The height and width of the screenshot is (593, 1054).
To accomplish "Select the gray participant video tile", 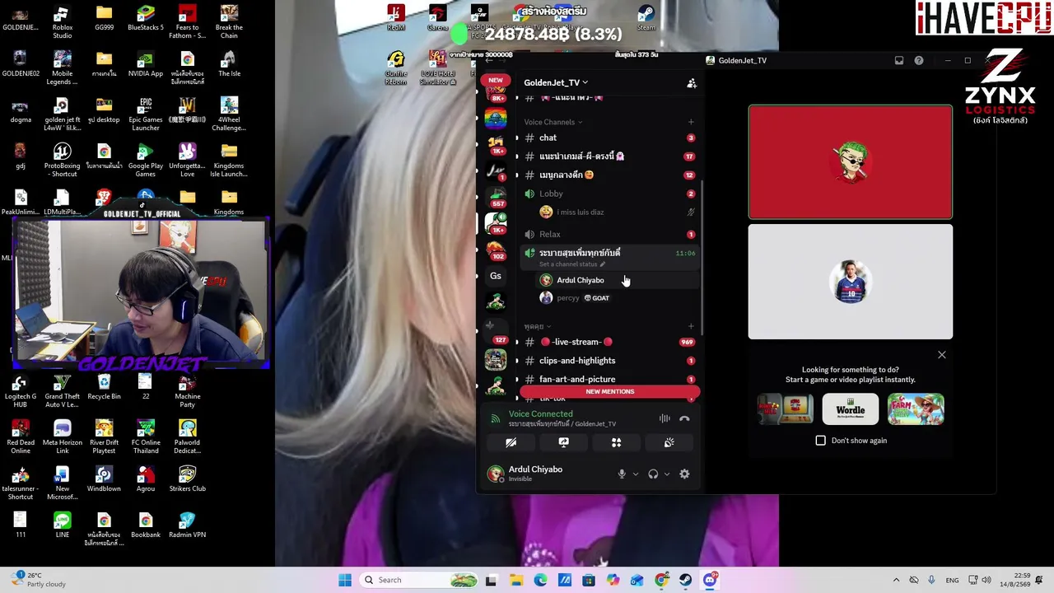I will point(851,282).
